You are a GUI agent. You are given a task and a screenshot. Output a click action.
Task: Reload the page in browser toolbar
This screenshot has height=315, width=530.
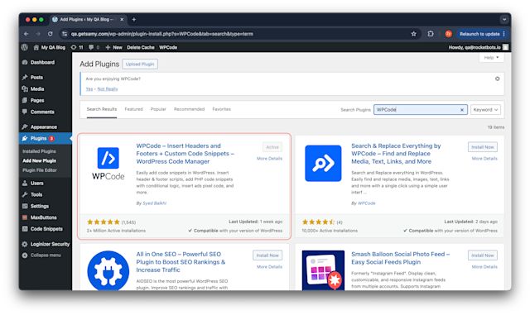50,34
